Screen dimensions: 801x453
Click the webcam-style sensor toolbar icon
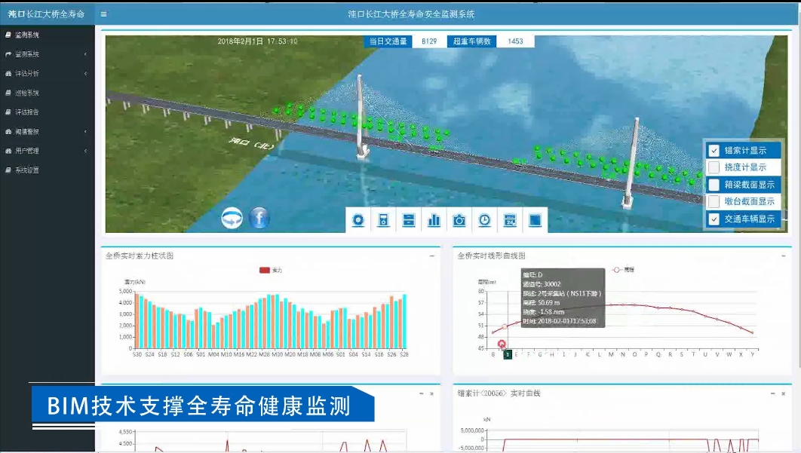(358, 220)
